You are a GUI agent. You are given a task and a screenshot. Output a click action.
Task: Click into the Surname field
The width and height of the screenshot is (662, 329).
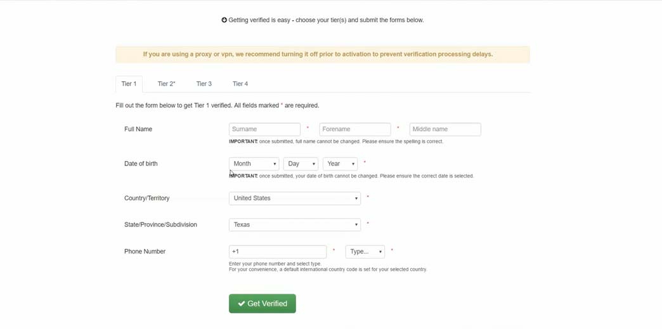[264, 130]
